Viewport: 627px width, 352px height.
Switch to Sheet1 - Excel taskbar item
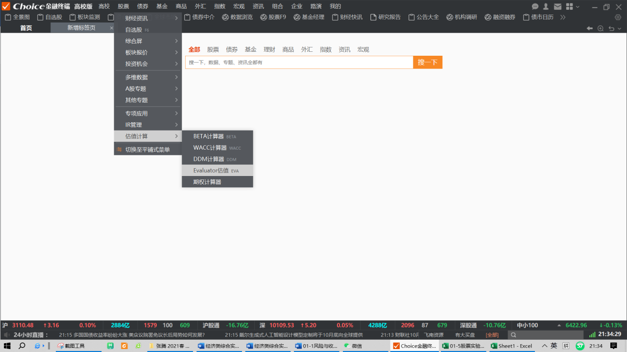click(x=511, y=346)
